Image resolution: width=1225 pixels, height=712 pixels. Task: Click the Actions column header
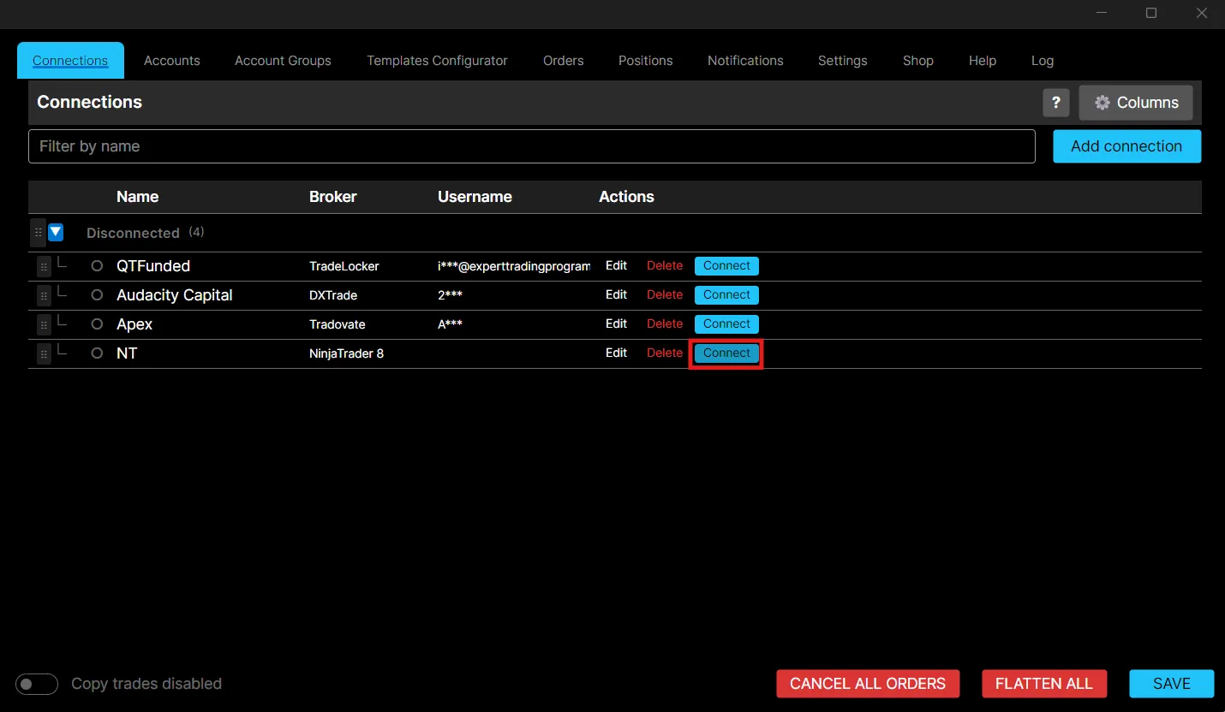(x=626, y=197)
